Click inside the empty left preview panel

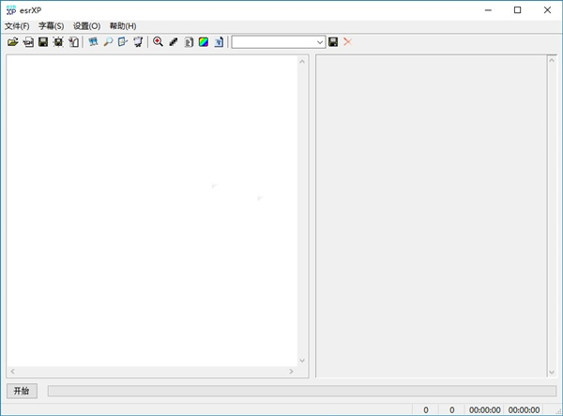coord(150,207)
